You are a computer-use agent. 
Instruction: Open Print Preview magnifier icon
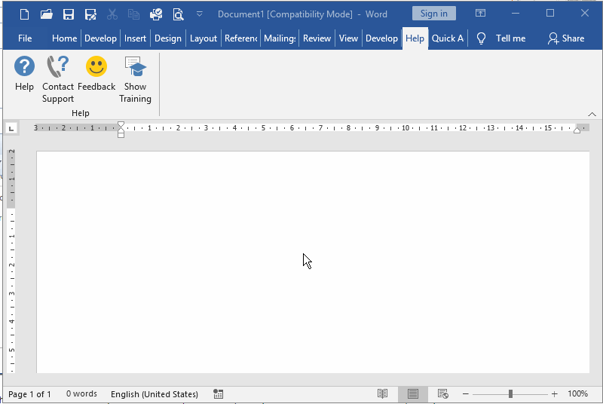pos(178,14)
